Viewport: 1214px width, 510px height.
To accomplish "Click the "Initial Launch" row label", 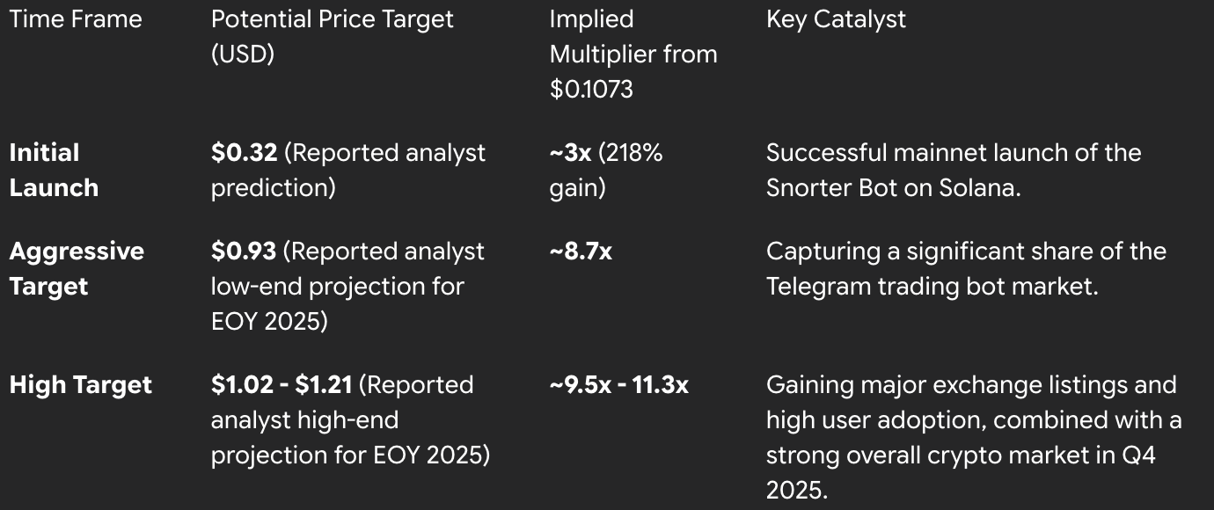I will pos(54,170).
